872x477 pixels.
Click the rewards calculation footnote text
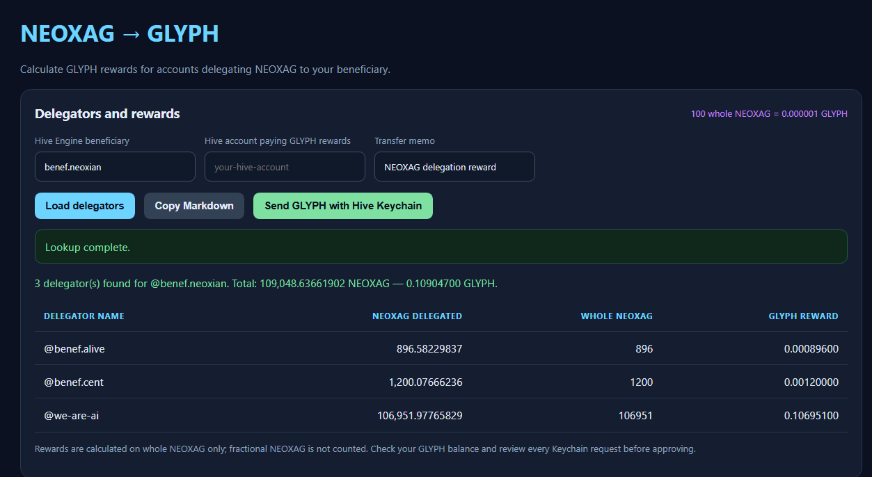tap(365, 449)
